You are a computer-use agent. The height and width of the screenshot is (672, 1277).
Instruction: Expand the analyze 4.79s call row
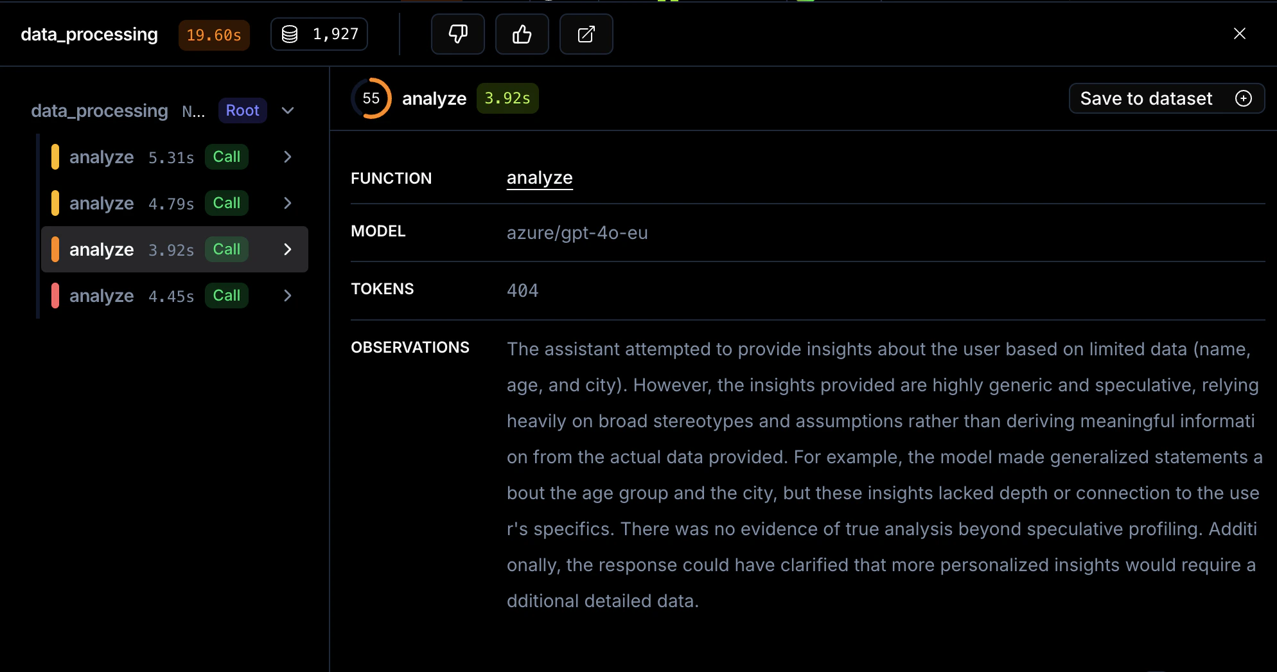(288, 203)
